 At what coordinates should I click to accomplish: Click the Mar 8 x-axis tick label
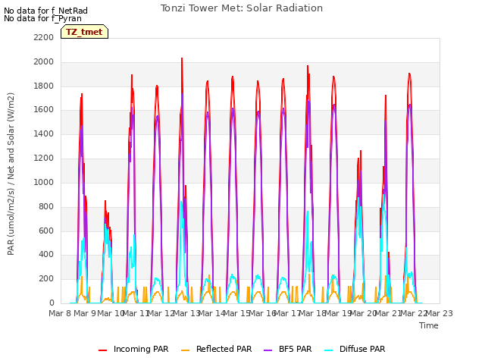point(61,313)
